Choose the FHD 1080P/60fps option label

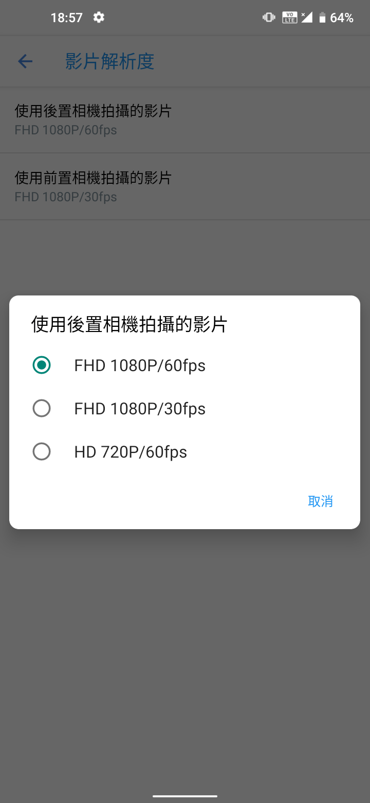(140, 365)
